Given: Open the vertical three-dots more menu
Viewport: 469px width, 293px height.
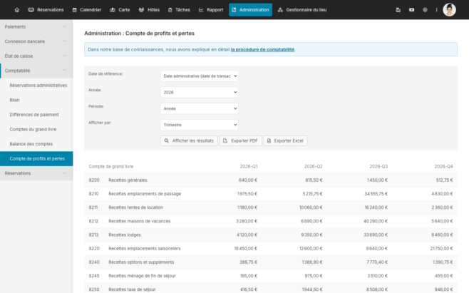Looking at the screenshot, I should [x=436, y=10].
